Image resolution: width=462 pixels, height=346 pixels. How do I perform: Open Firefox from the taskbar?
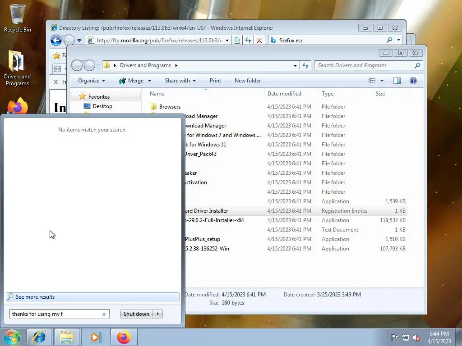(124, 337)
